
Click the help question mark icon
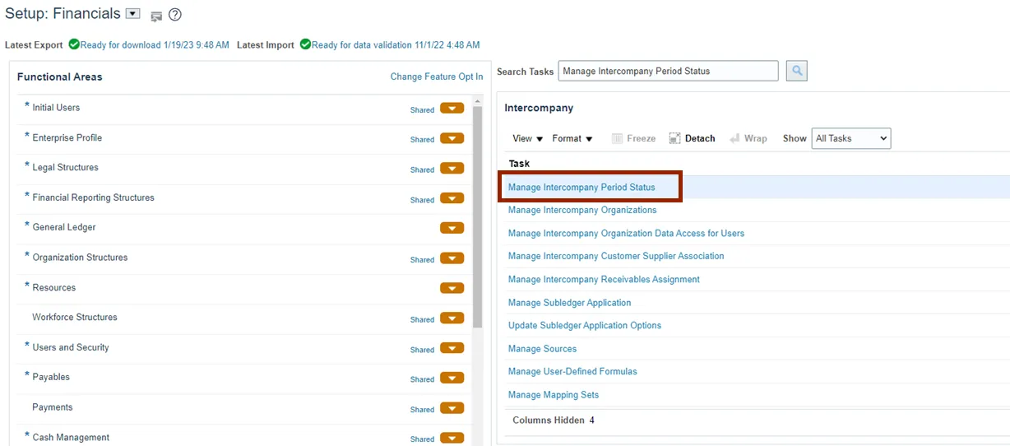[x=174, y=15]
